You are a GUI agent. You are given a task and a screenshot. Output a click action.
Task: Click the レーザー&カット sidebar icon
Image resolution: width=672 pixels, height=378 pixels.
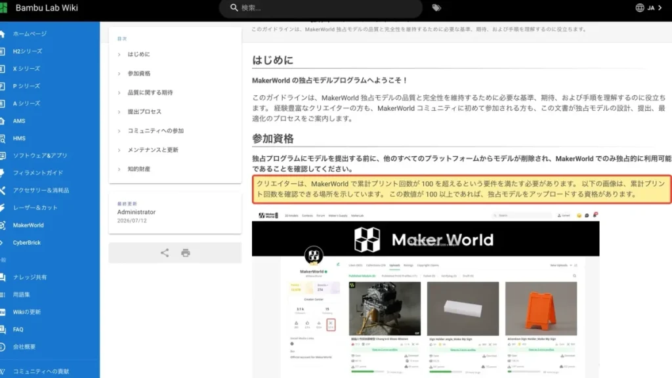[x=2, y=207]
